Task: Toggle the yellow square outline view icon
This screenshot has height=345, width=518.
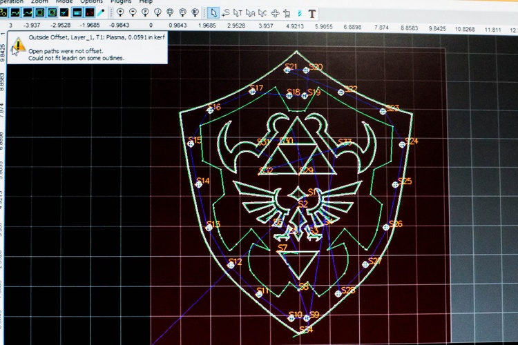Action: coord(40,13)
